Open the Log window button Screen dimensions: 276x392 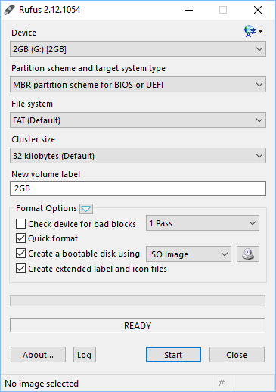85,355
